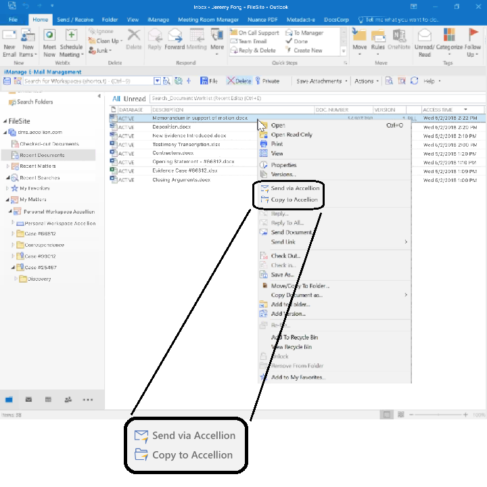Collapse the Case #25467 folder
This screenshot has width=487, height=487.
click(13, 267)
